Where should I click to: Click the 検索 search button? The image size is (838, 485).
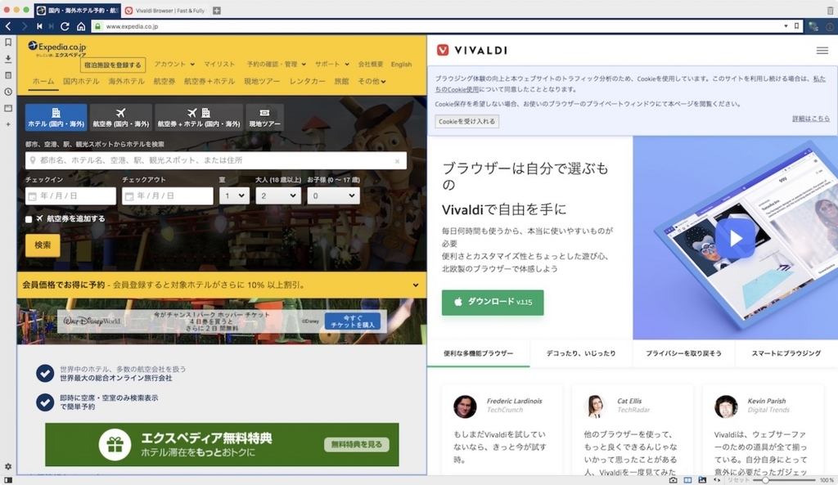pos(42,245)
